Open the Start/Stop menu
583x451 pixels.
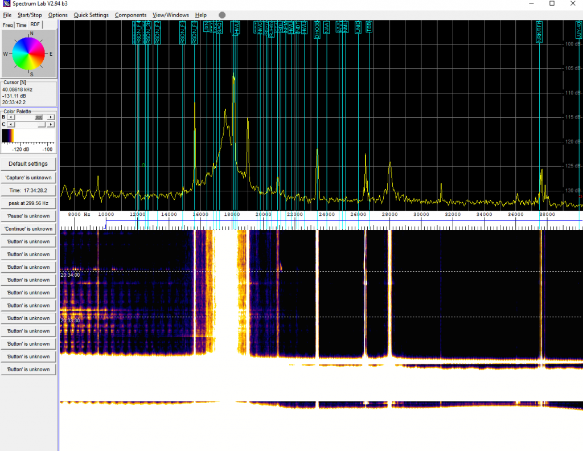pyautogui.click(x=30, y=15)
